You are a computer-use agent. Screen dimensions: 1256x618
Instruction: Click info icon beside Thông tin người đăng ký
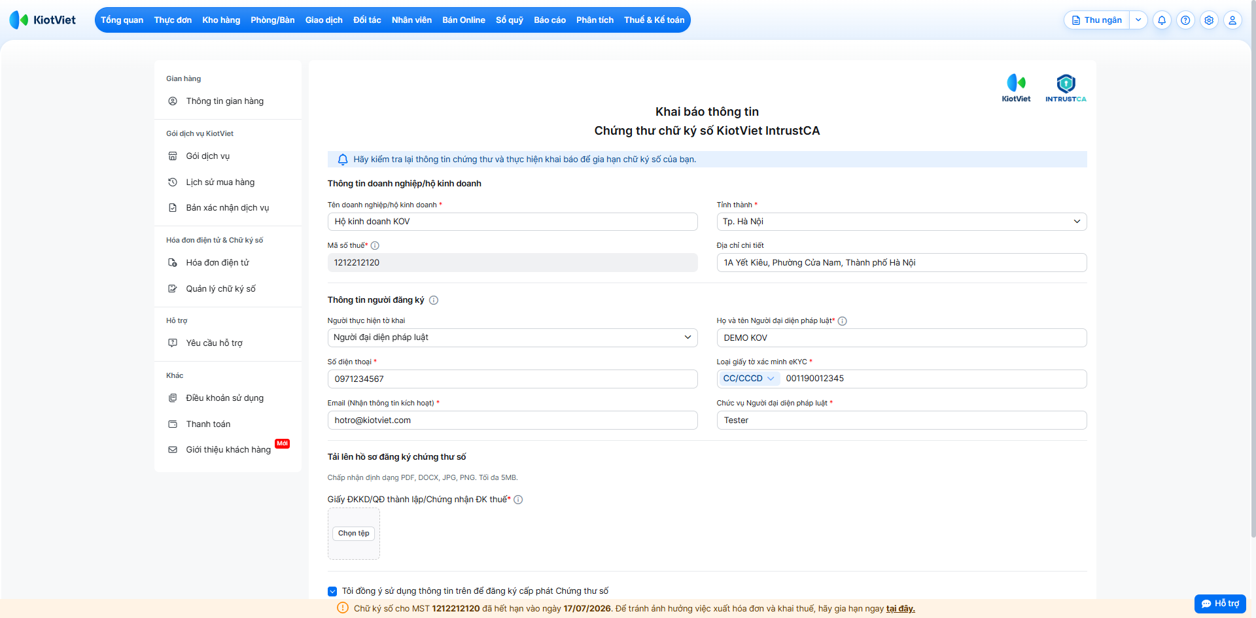(x=434, y=300)
